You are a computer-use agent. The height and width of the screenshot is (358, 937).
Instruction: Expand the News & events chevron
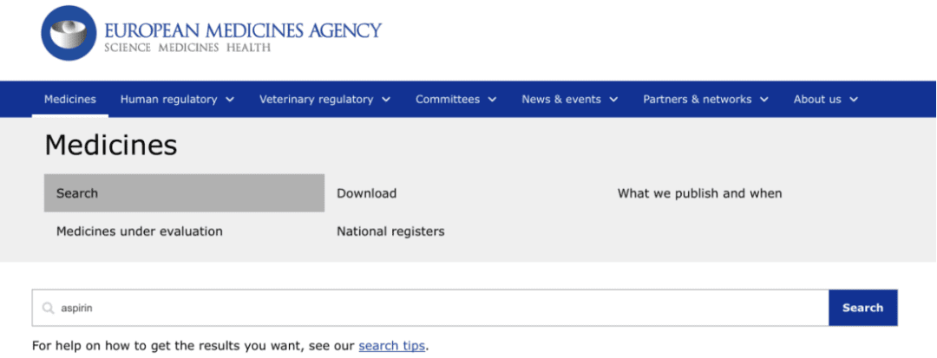613,100
